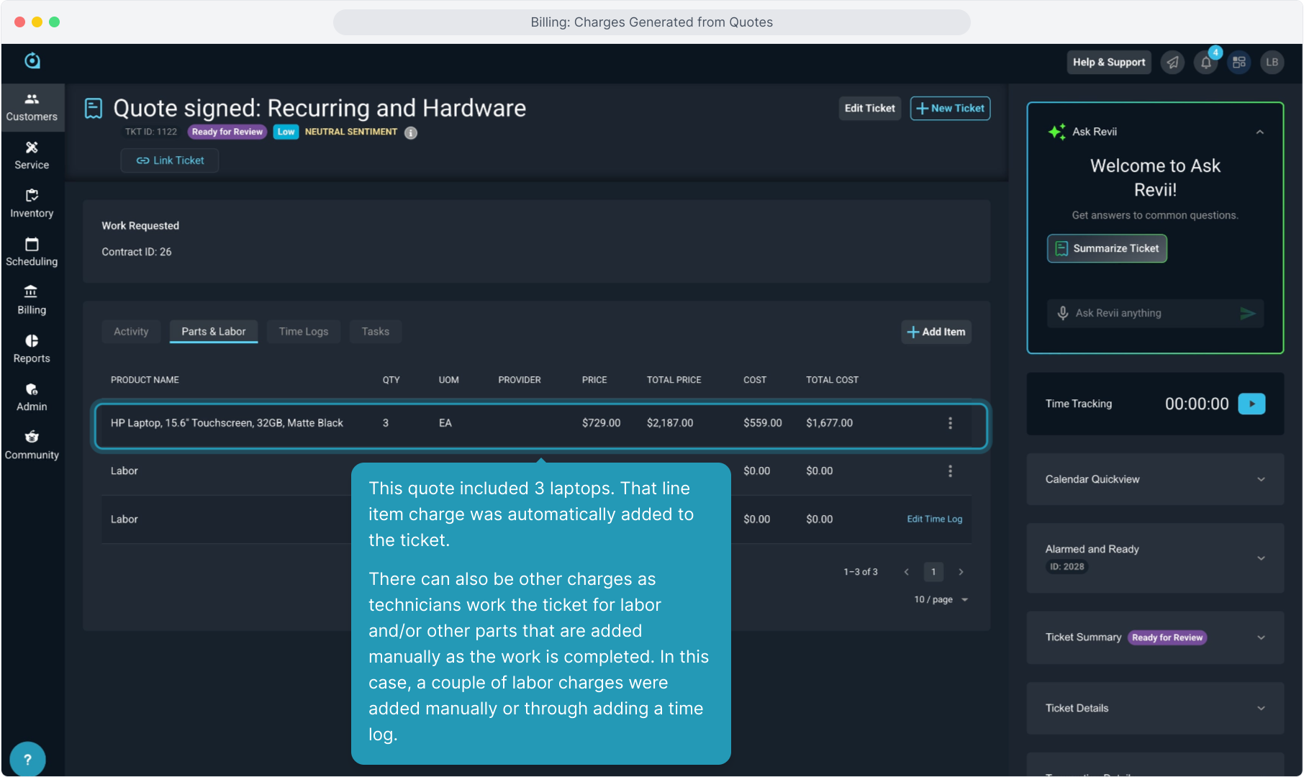This screenshot has width=1304, height=777.
Task: Go to Billing in the sidebar
Action: [32, 300]
